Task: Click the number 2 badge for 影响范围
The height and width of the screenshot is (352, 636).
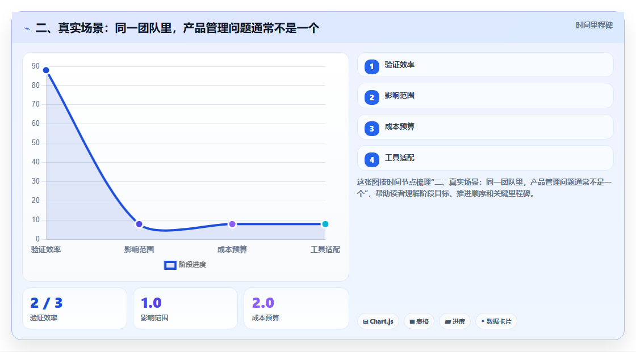Action: coord(371,97)
